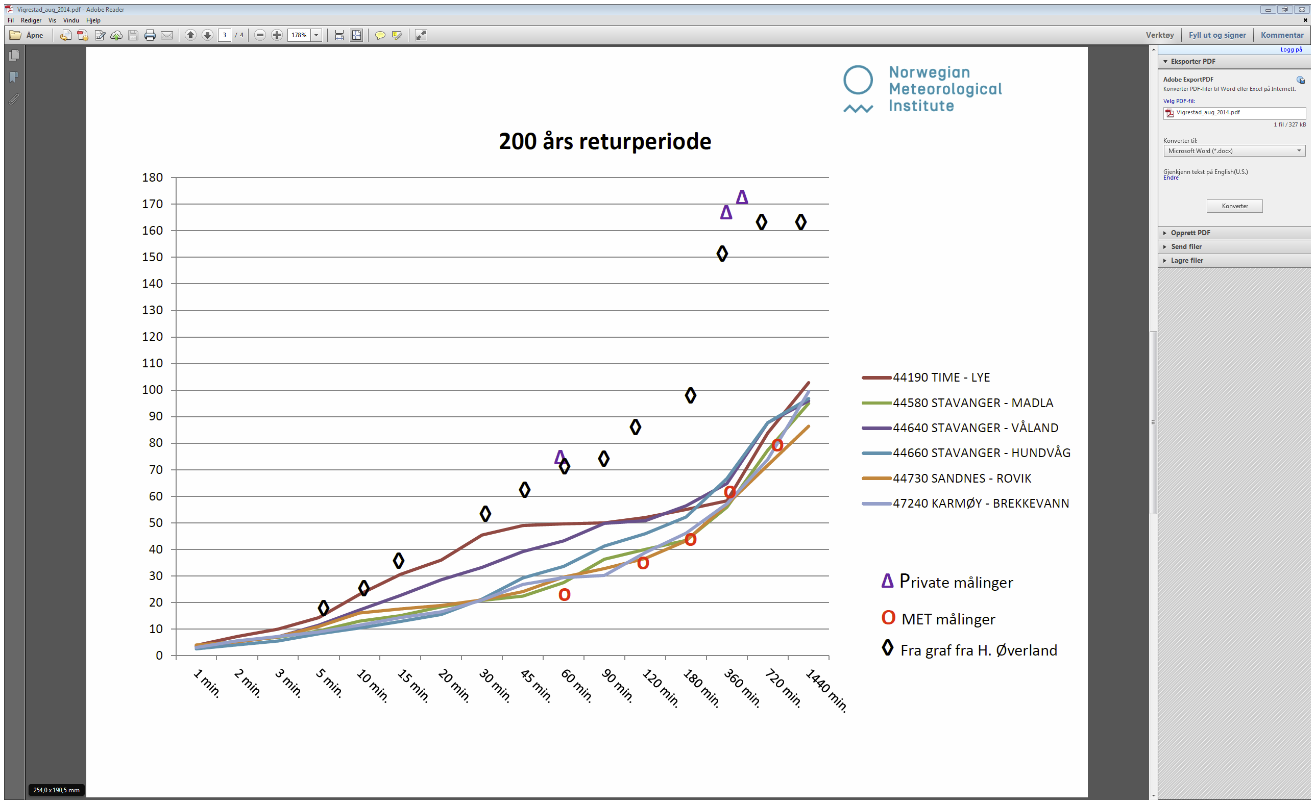Viewport: 1315px width, 804px height.
Task: Click the 44660 STAVANGER - HUNDVÅG legend entry
Action: click(966, 453)
